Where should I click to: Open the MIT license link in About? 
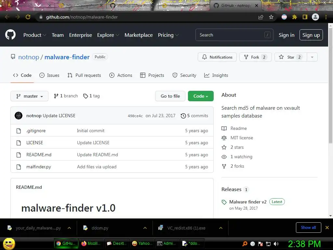pyautogui.click(x=242, y=138)
